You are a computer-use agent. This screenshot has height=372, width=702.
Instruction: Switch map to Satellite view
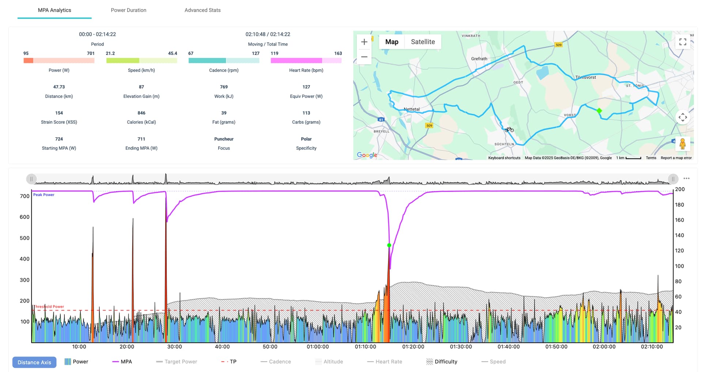coord(423,42)
